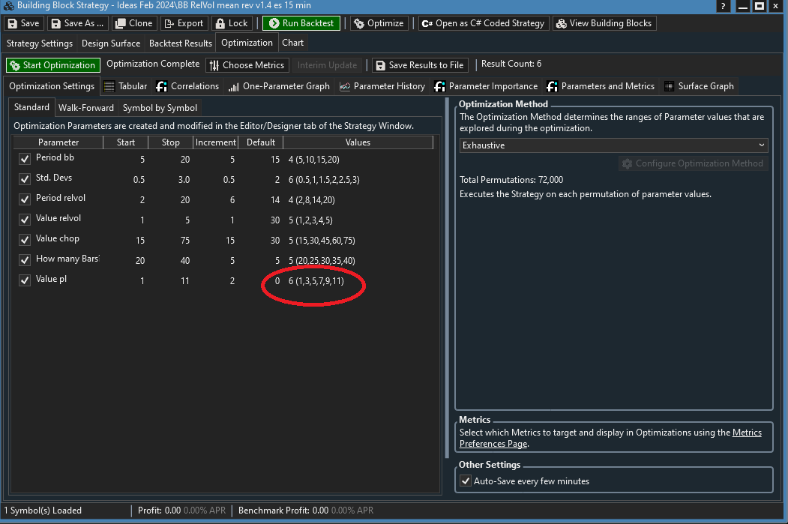
Task: Click the Save icon in toolbar
Action: tap(13, 23)
